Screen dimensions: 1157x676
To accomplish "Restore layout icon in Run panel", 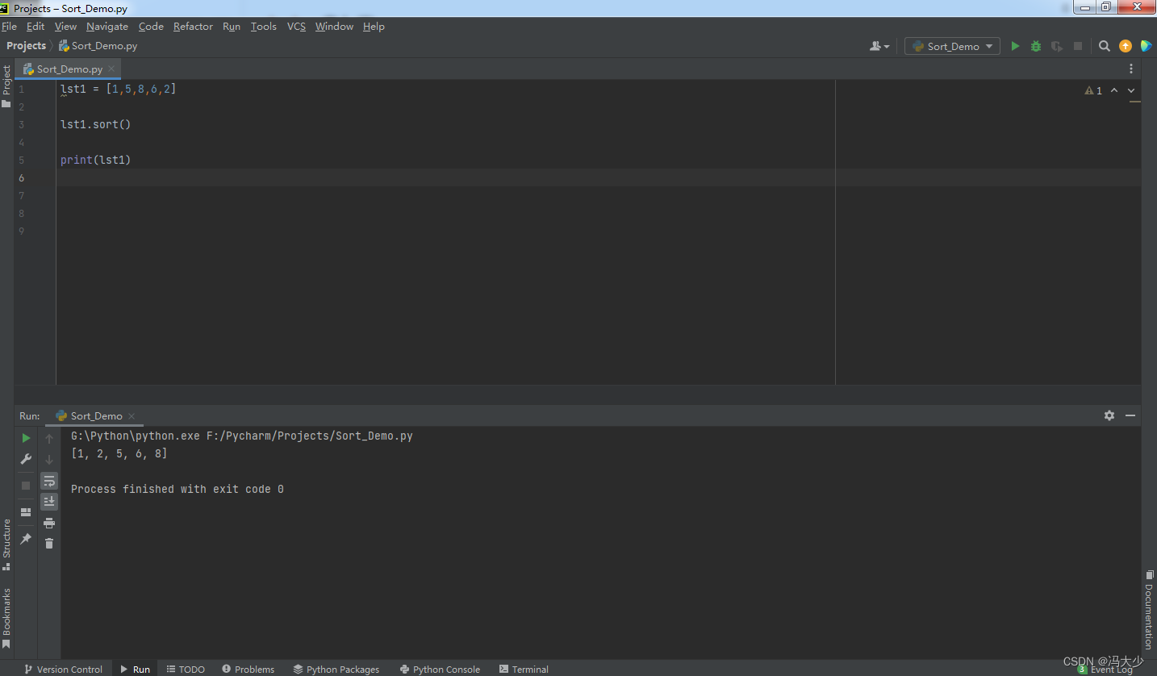I will click(26, 511).
